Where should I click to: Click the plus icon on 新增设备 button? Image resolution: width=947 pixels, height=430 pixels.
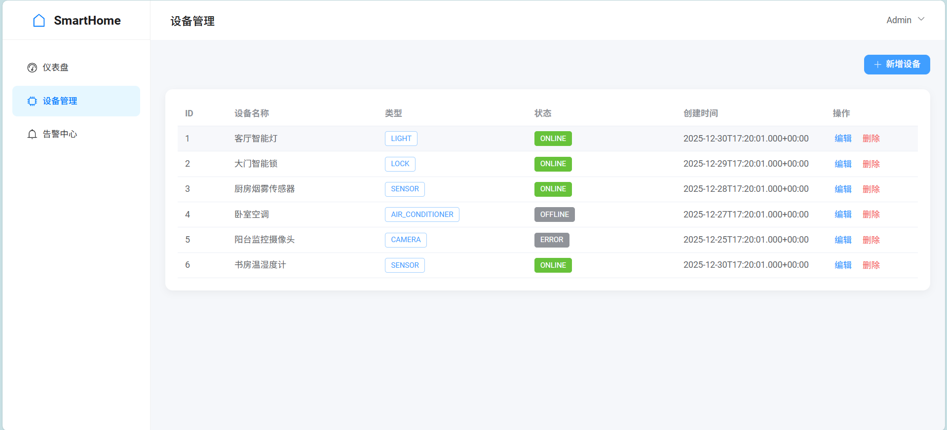pyautogui.click(x=877, y=65)
